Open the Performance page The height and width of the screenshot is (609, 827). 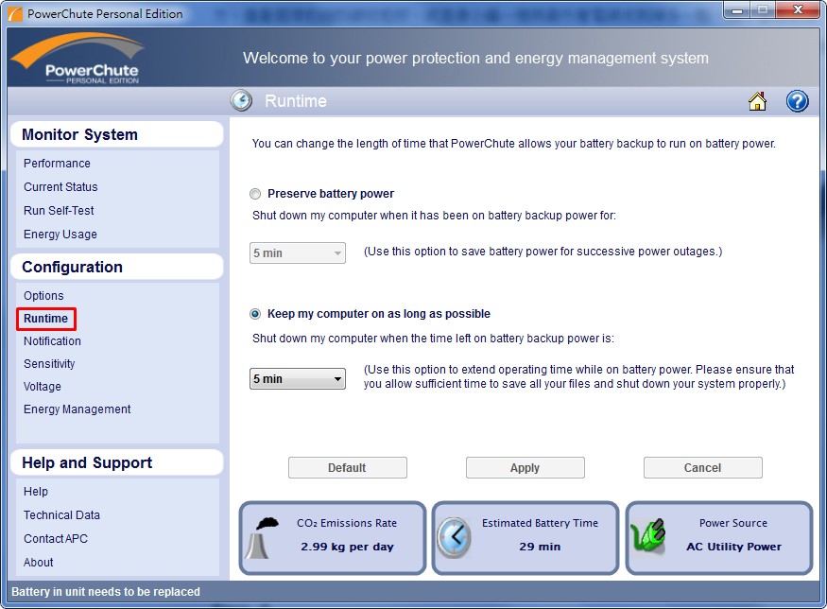(57, 164)
